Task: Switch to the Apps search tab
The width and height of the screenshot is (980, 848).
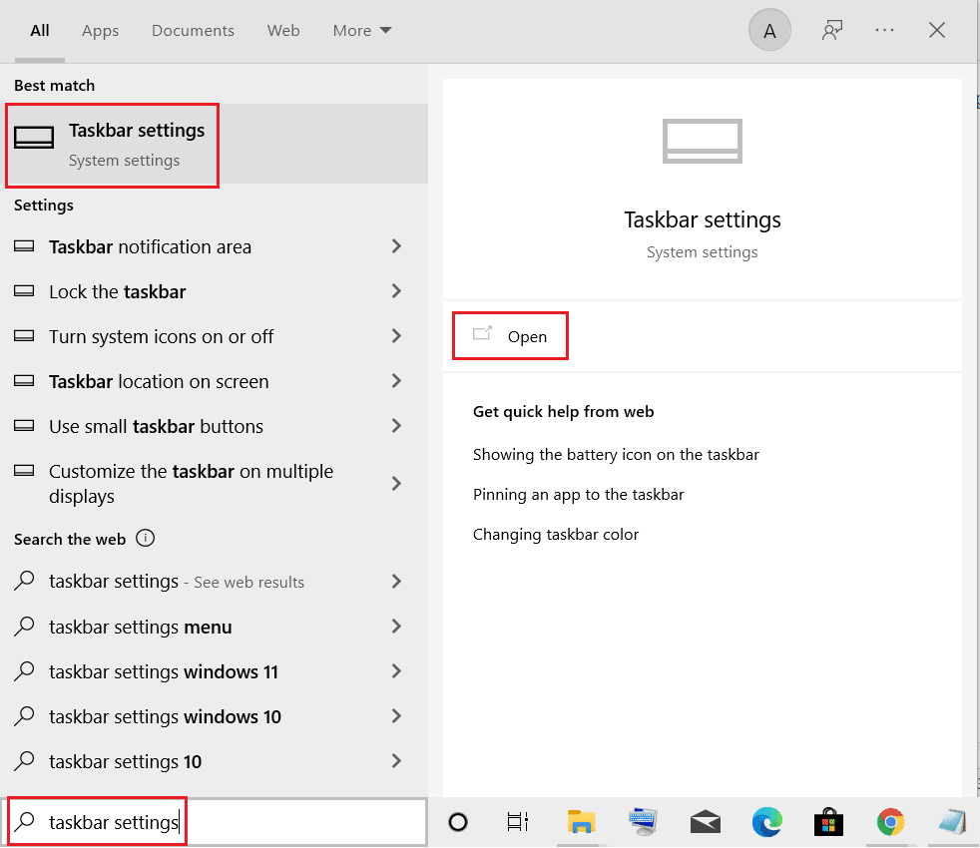Action: tap(100, 30)
